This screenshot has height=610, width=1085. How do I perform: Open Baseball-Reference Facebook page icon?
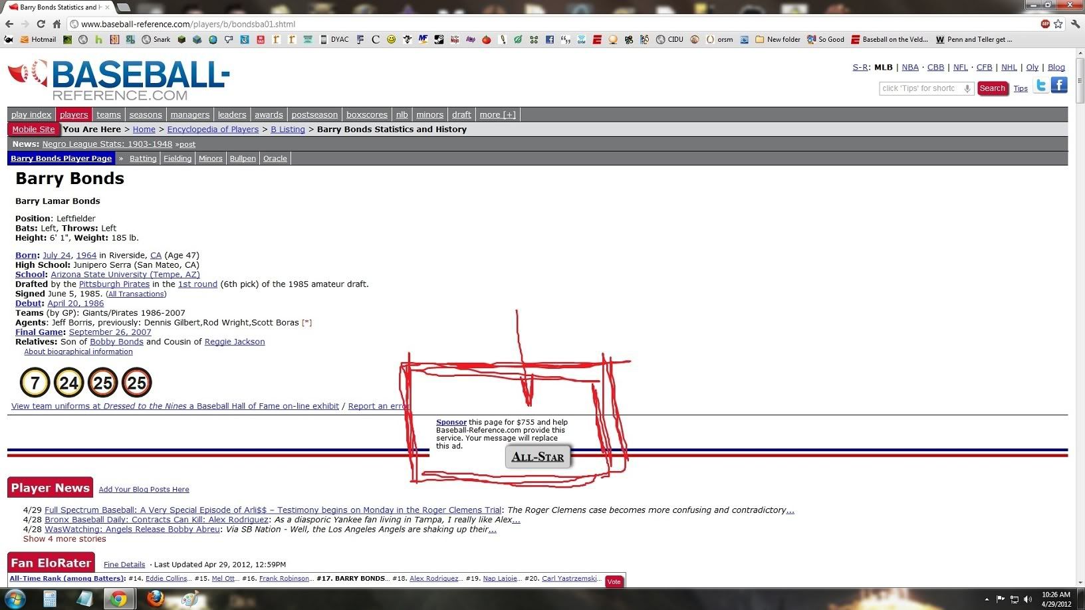pos(1059,85)
